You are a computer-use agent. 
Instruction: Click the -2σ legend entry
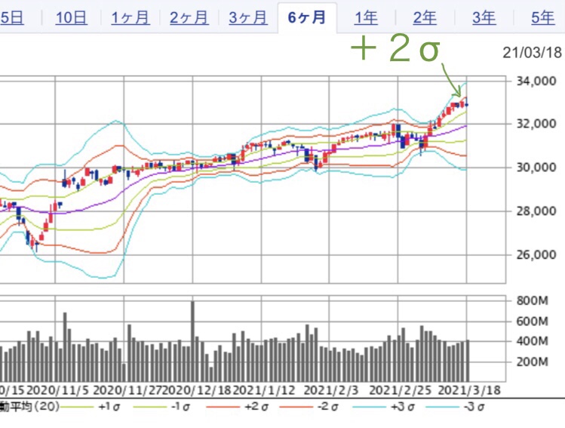point(309,407)
